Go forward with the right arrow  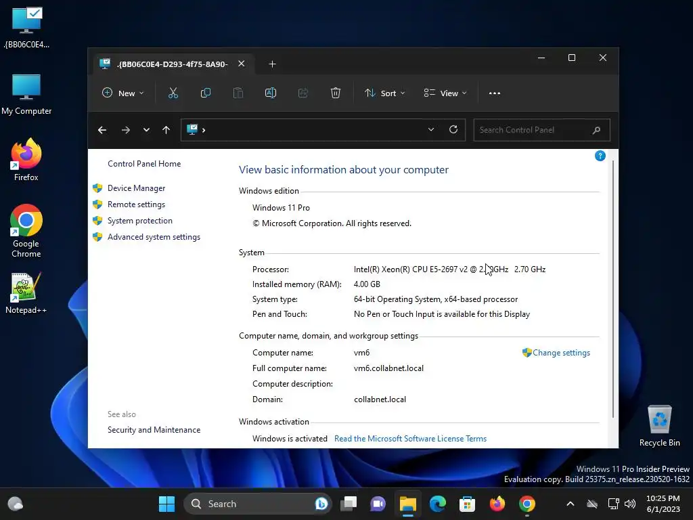125,130
